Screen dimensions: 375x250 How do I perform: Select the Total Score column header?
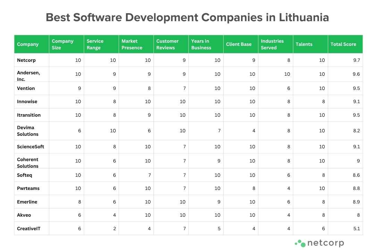pos(345,44)
